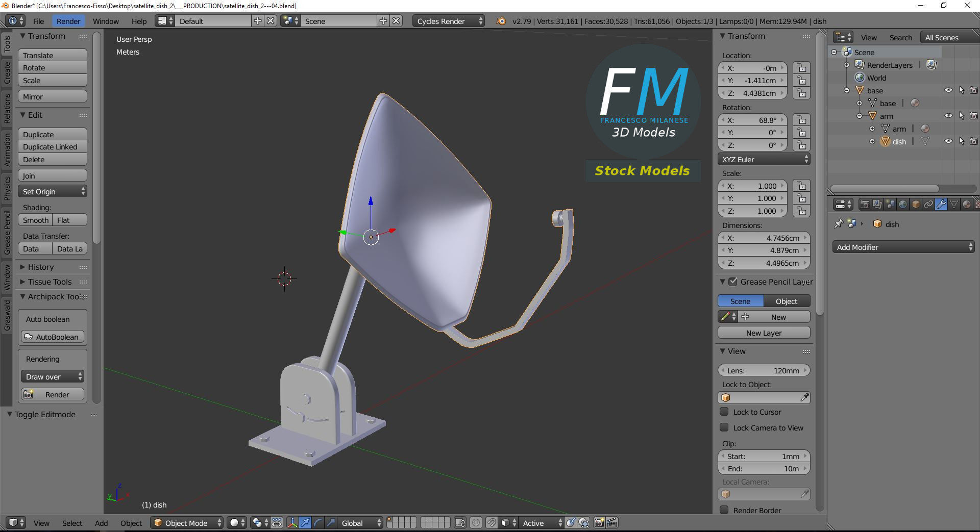Screen dimensions: 980x532
Task: Open the Cycles Render engine dropdown
Action: pos(448,21)
